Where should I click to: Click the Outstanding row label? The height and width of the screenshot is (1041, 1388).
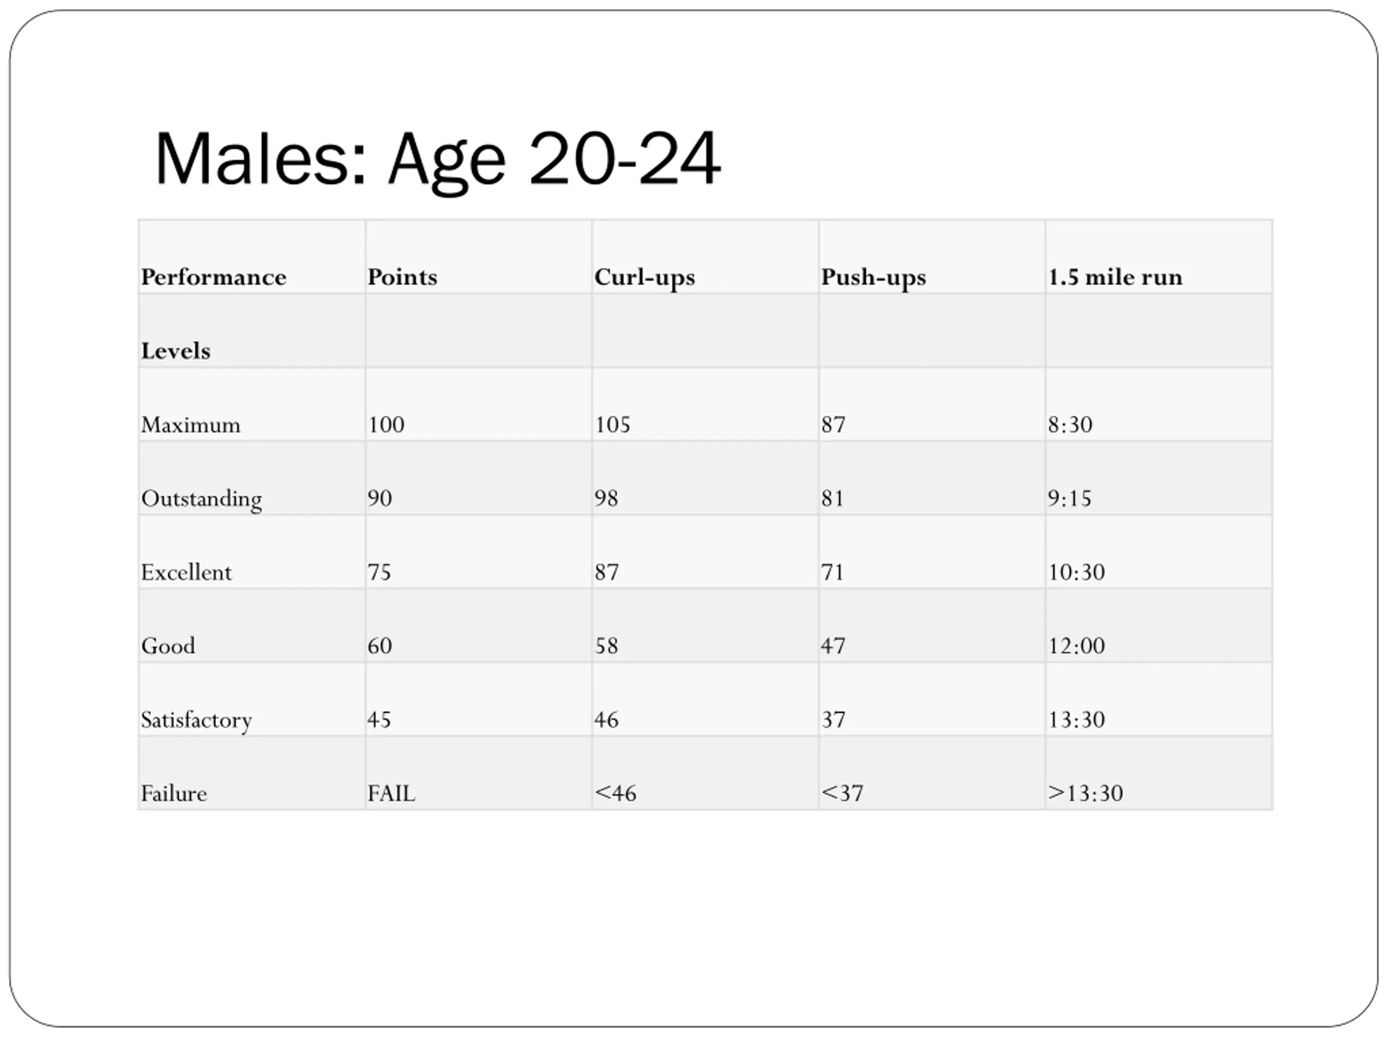(x=202, y=499)
